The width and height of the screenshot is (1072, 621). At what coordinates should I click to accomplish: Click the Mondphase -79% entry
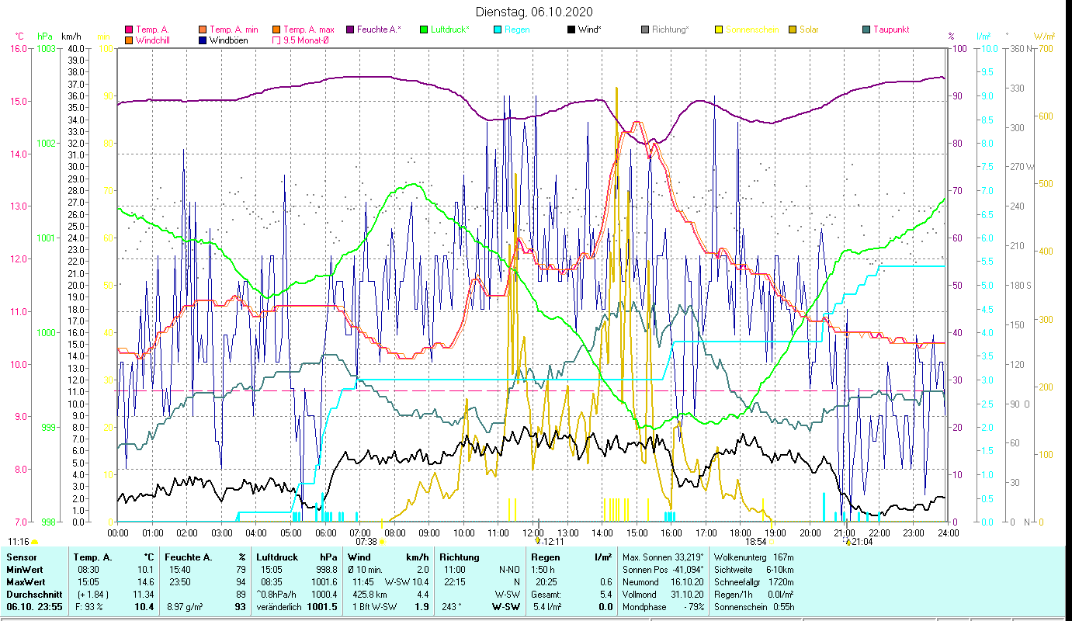(664, 607)
